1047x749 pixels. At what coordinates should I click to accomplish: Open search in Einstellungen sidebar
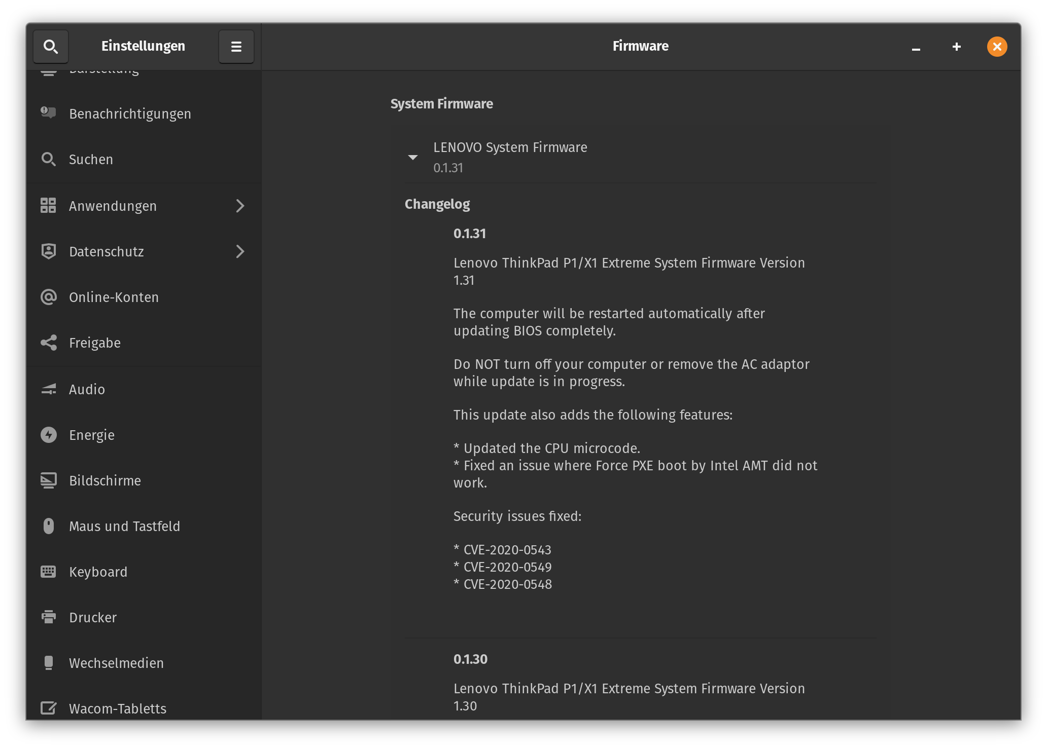pos(51,46)
